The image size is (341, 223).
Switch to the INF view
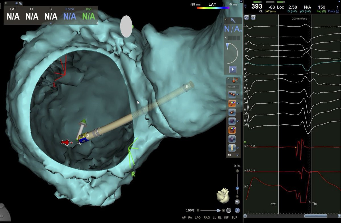coord(226,218)
